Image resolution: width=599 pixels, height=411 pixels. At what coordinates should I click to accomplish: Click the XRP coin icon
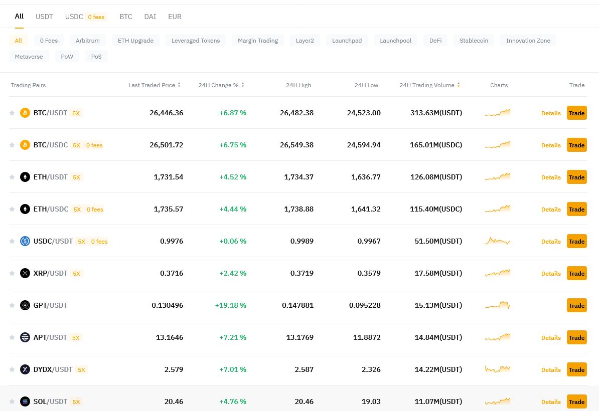[25, 273]
